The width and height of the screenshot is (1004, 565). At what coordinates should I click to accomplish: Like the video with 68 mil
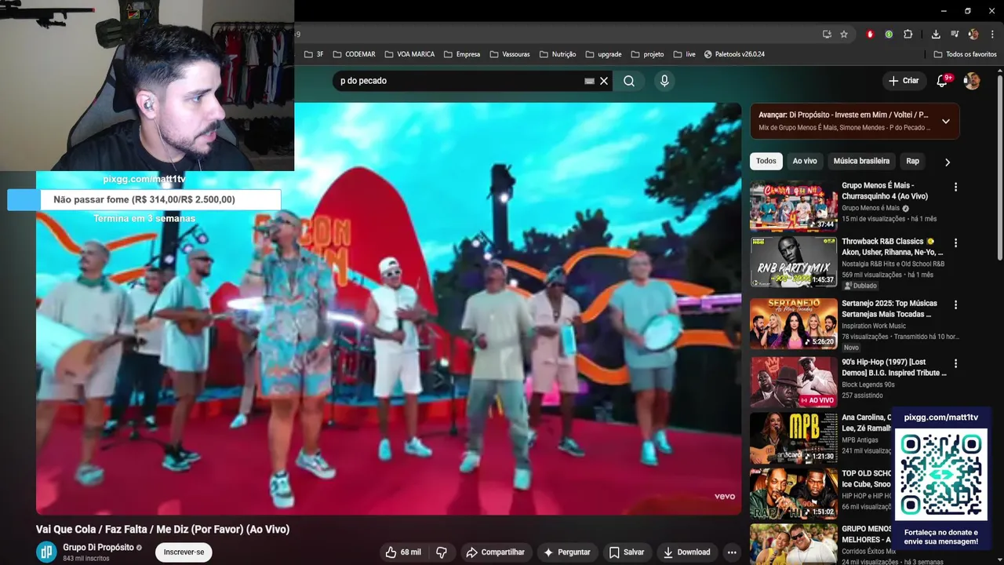[x=403, y=552]
